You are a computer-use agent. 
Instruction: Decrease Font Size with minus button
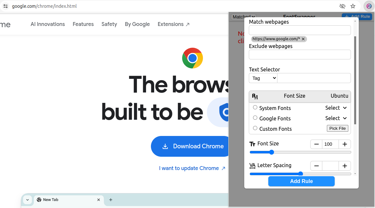(x=316, y=144)
